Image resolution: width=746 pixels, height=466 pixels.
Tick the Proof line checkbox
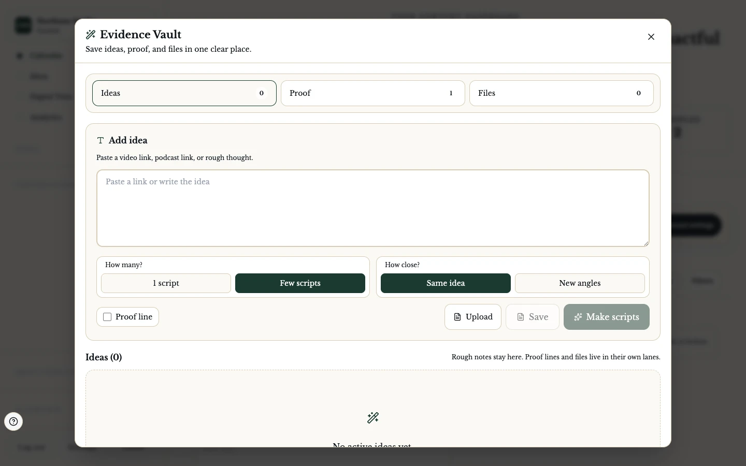point(107,317)
